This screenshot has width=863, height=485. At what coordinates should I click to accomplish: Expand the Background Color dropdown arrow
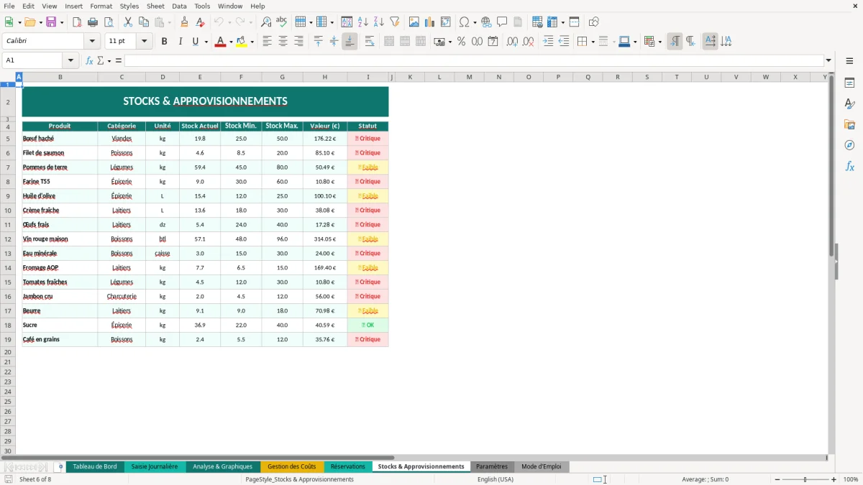click(252, 42)
